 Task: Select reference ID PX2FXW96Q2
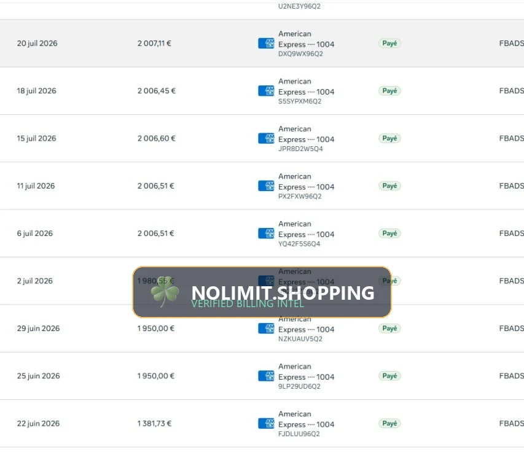tap(300, 196)
